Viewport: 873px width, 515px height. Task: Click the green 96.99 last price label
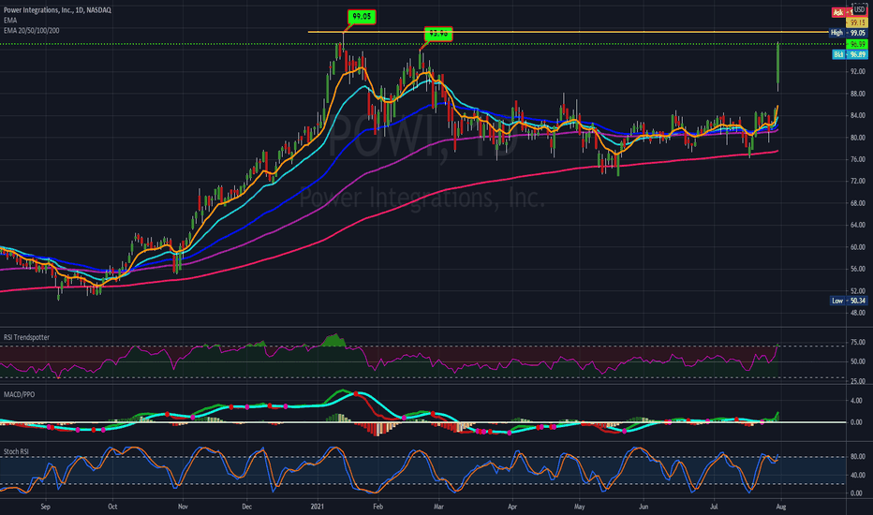(856, 44)
